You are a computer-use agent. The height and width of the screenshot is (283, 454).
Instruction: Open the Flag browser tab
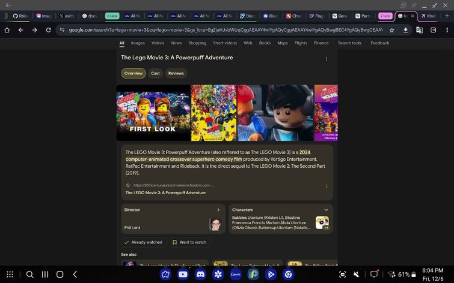tap(317, 16)
